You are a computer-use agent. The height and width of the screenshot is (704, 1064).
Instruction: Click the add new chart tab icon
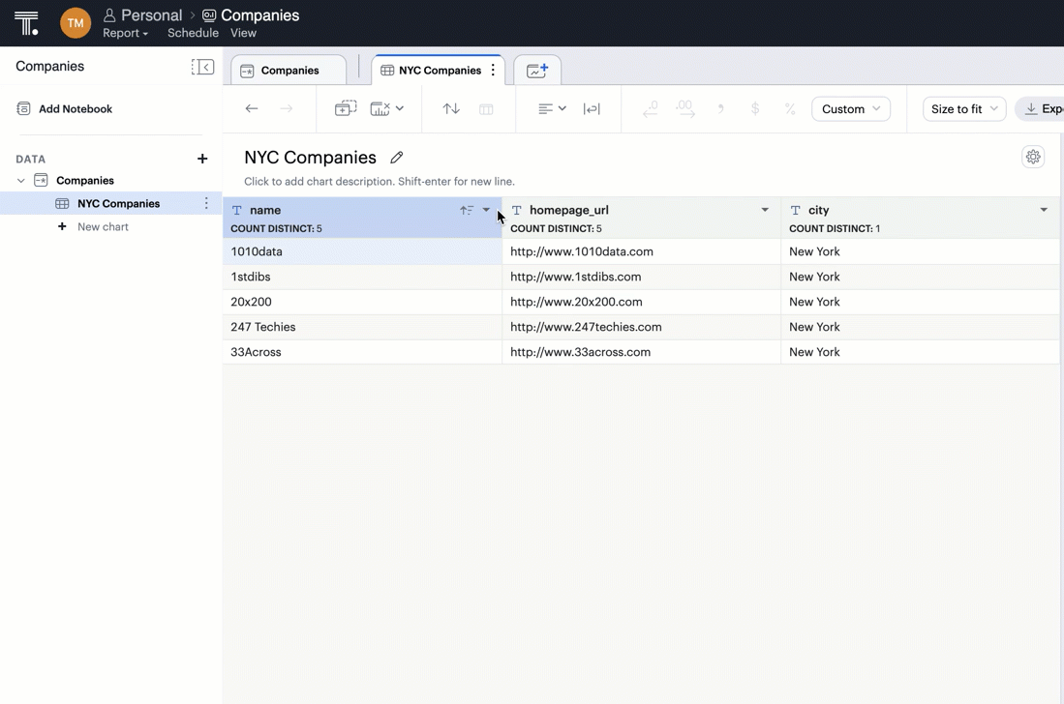537,71
